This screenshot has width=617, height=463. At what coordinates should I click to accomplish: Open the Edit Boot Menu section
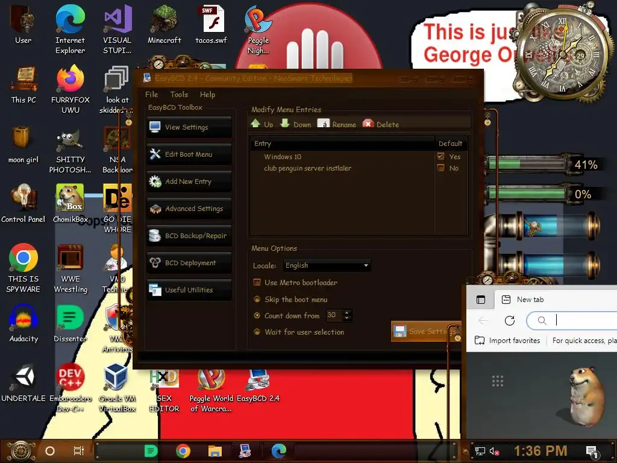pos(189,154)
